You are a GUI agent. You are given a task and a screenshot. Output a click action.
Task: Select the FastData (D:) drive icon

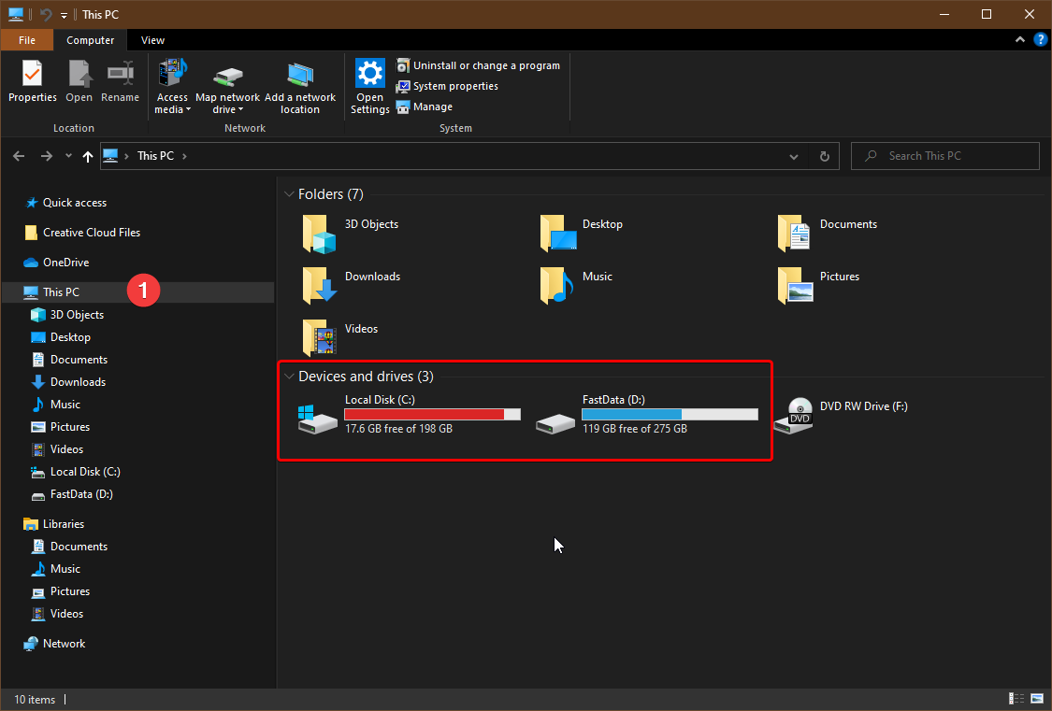coord(555,423)
